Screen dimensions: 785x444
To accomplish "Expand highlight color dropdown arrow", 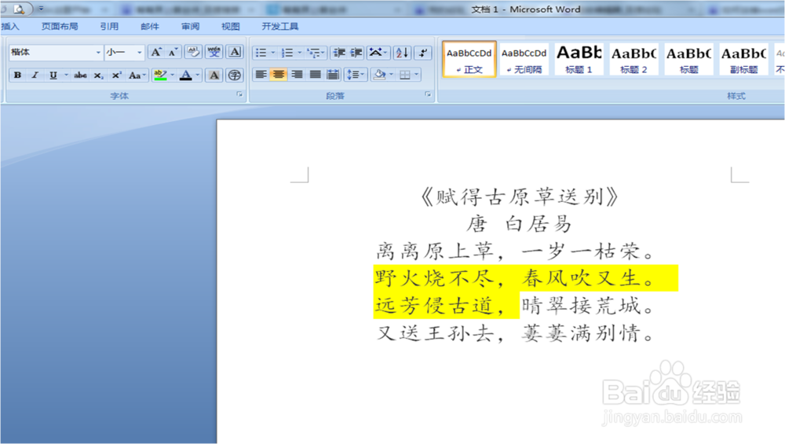I will click(x=173, y=75).
